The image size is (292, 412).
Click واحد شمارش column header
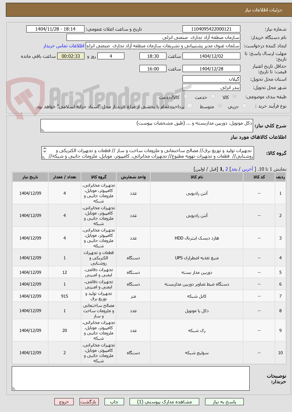(x=133, y=177)
